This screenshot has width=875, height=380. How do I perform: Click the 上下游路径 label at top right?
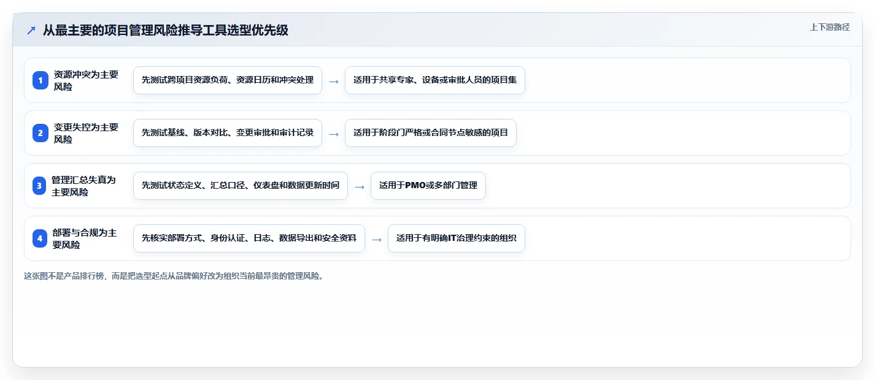(830, 27)
